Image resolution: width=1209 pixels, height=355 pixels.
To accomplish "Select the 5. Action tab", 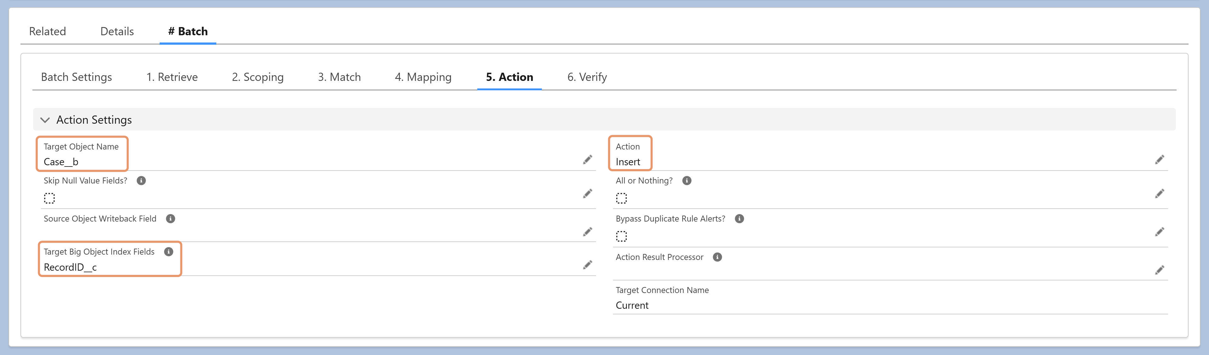I will coord(509,77).
